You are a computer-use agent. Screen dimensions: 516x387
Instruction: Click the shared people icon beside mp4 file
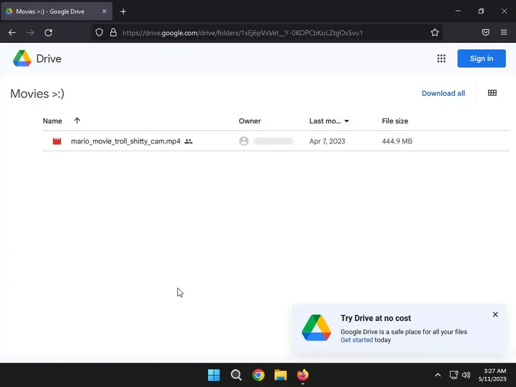point(188,141)
